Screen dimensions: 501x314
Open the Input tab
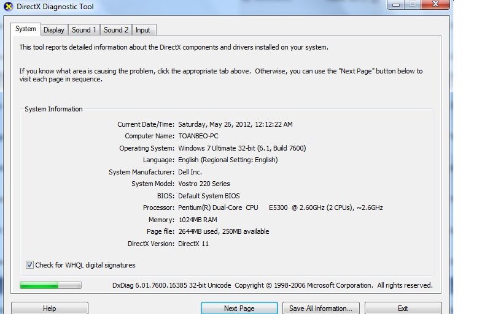pyautogui.click(x=143, y=30)
